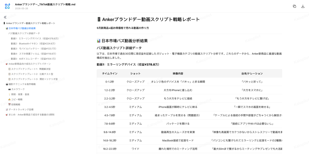Image resolution: width=309 pixels, height=154 pixels.
Task: Click the 1.2-2.2秒 timeline cell
Action: coord(110,90)
